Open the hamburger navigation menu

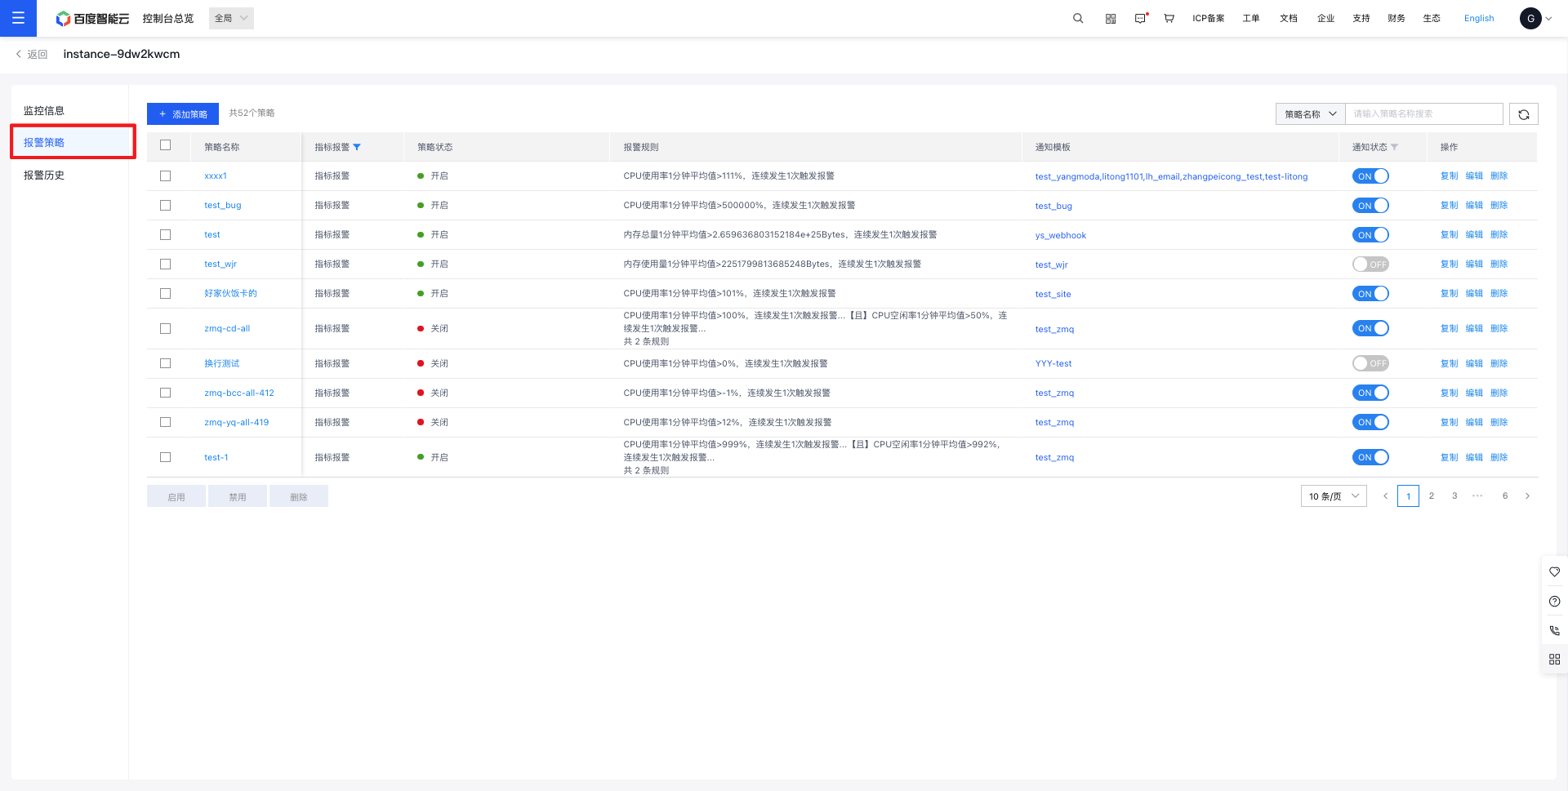18,18
